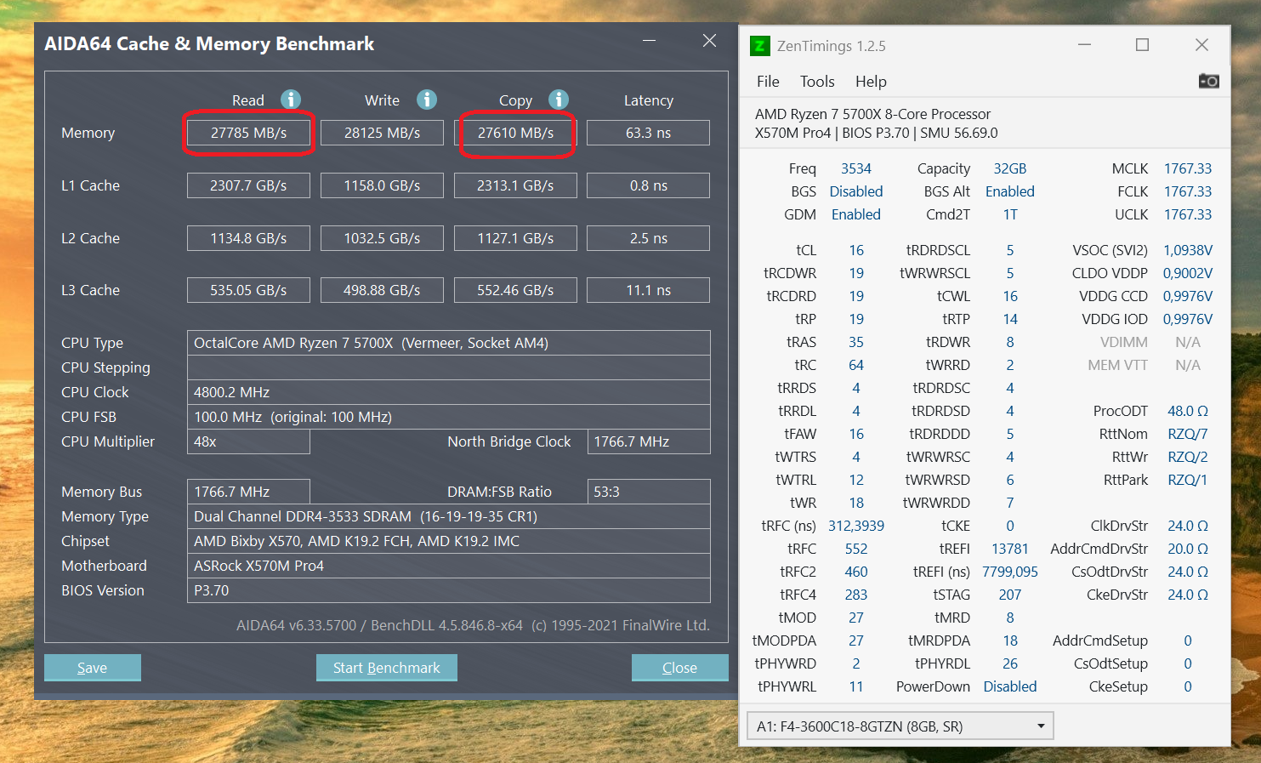
Task: Click L3 Cache Read 535.05 GB/s
Action: click(248, 290)
